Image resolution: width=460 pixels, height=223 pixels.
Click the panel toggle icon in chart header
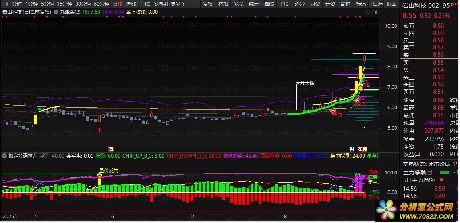[375, 12]
